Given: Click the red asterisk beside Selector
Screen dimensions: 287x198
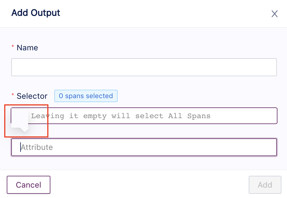Looking at the screenshot, I should pyautogui.click(x=13, y=96).
